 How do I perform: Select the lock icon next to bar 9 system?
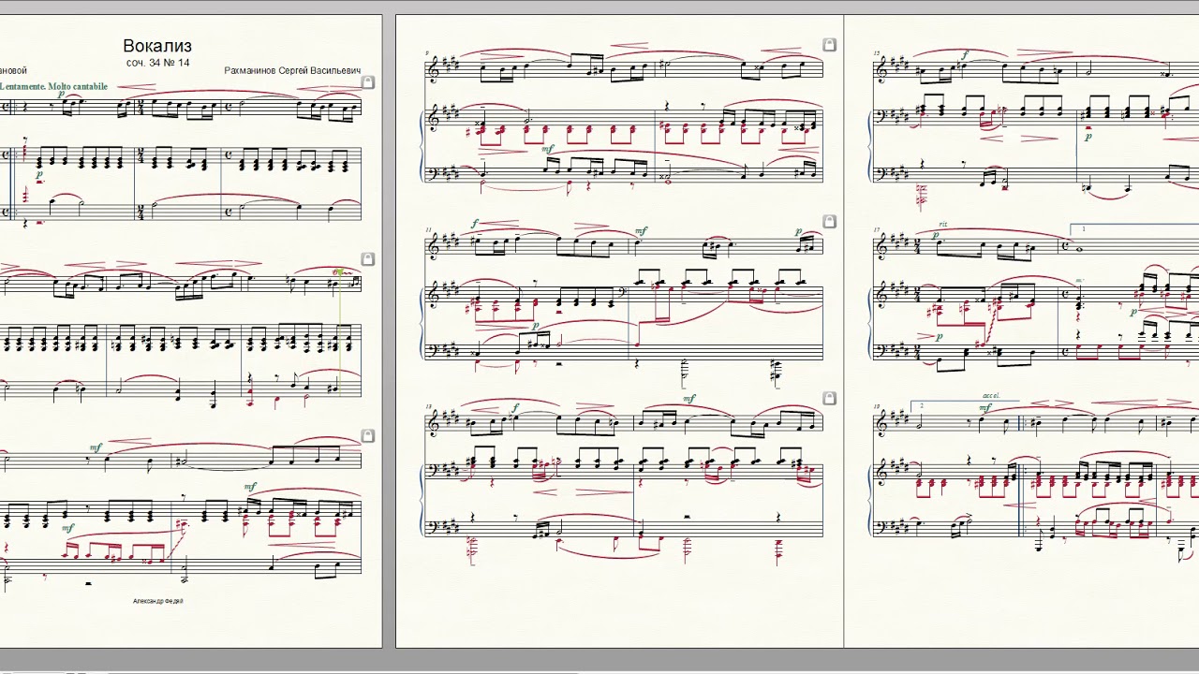pos(829,44)
